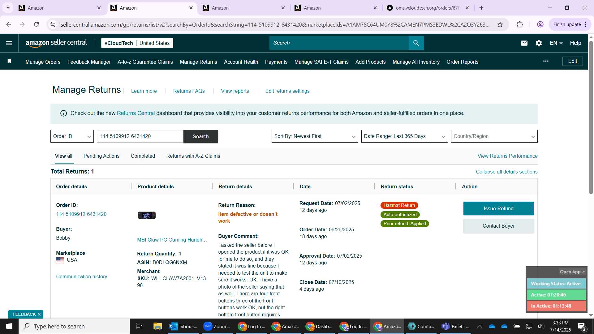Open the settings gear icon
594x334 pixels.
coord(539,43)
